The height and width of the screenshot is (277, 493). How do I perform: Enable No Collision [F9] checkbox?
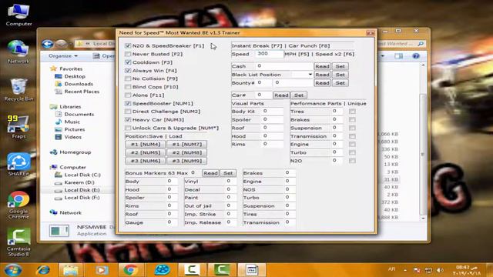(x=128, y=78)
